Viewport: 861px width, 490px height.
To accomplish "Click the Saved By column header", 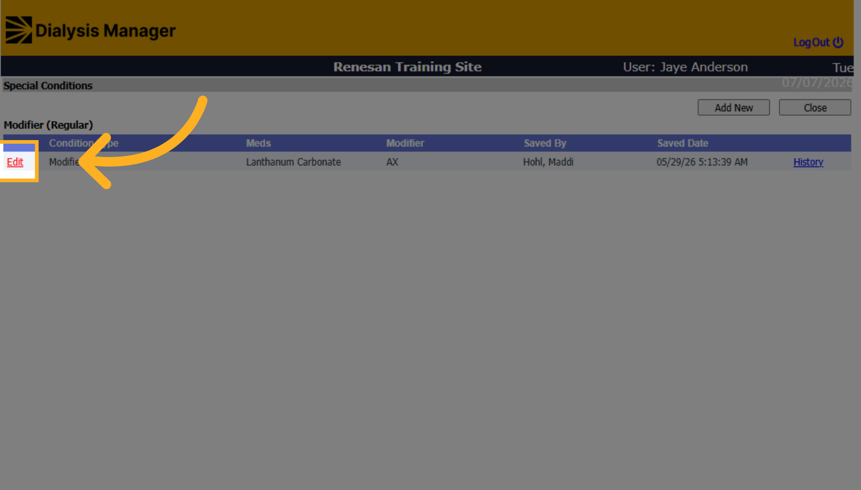I will (x=545, y=143).
